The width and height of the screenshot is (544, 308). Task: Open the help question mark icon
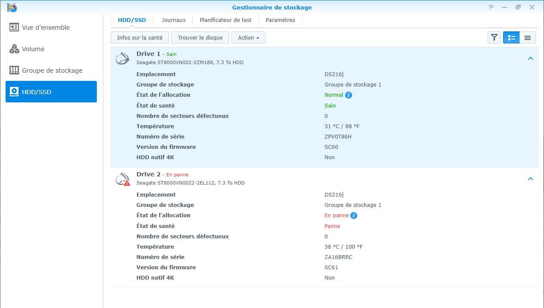[491, 7]
